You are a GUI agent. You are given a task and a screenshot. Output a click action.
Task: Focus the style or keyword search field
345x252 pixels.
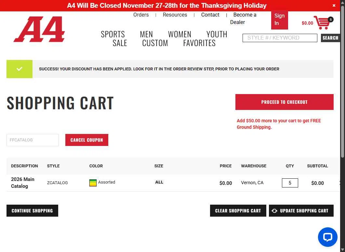(280, 38)
